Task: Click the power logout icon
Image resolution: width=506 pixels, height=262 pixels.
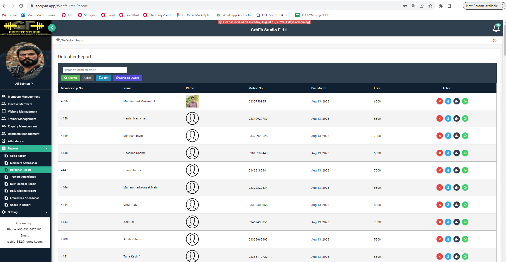Action: pos(494,40)
